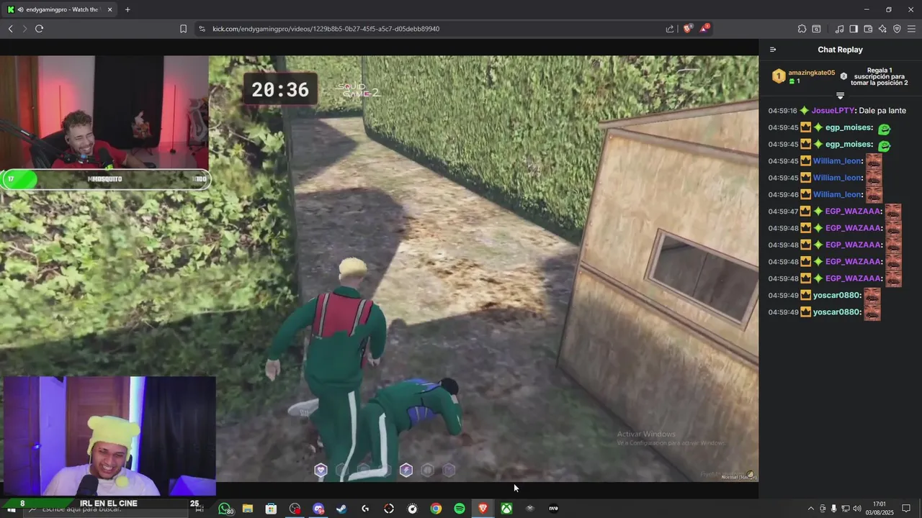The height and width of the screenshot is (518, 922).
Task: Close the endygamingpro tab
Action: pos(109,9)
